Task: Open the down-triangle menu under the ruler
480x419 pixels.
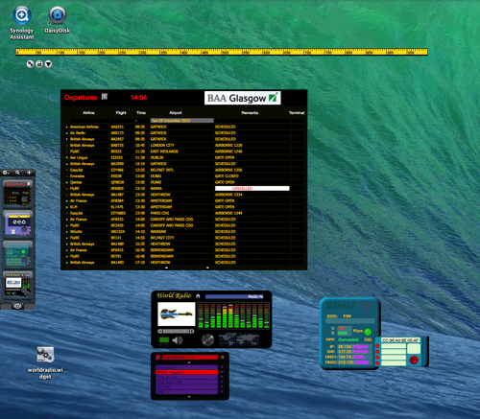Action: point(48,64)
